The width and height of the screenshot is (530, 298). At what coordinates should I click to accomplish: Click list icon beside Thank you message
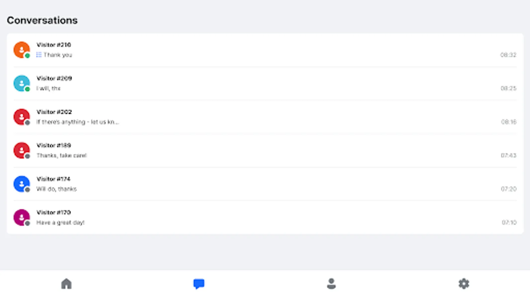[39, 55]
